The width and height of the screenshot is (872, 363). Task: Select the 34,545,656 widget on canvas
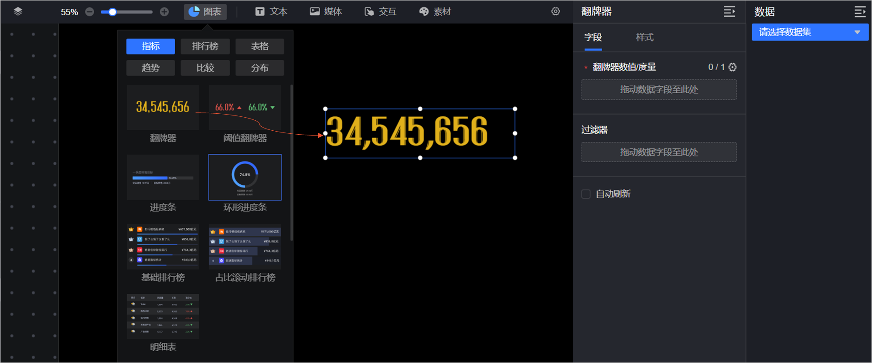click(420, 133)
